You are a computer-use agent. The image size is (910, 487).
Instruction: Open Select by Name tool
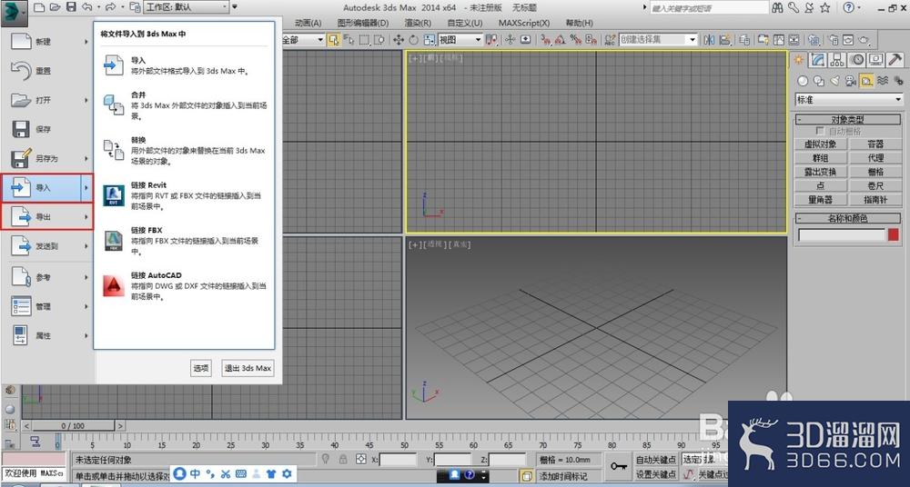click(349, 39)
